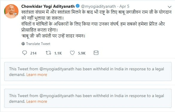This screenshot has height=112, width=175.
Task: Click Yogi Adityanath's profile avatar
Action: (x=11, y=11)
